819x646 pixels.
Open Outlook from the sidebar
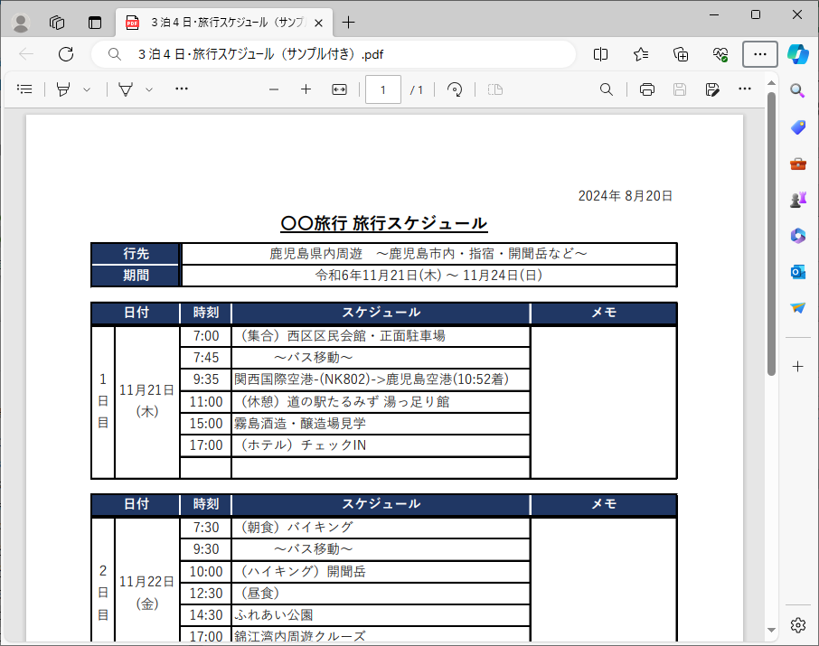(x=796, y=272)
